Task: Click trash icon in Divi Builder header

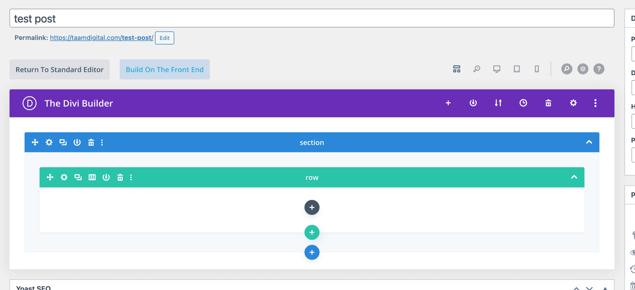Action: [548, 103]
